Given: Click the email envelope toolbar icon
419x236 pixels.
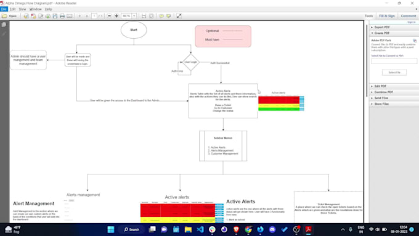Looking at the screenshot, I should tap(70, 16).
